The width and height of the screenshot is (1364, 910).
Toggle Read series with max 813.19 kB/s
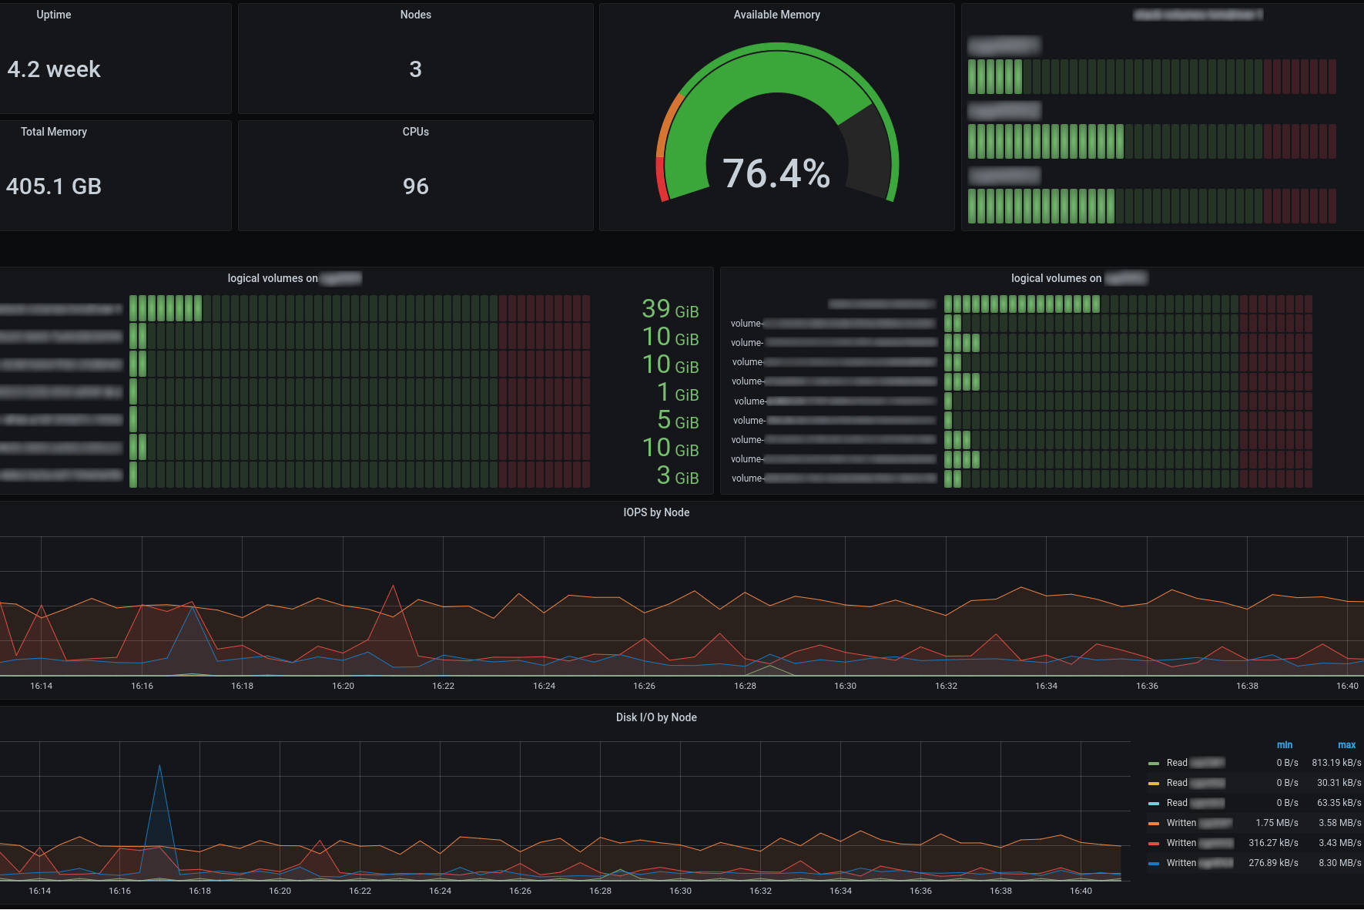coord(1195,763)
